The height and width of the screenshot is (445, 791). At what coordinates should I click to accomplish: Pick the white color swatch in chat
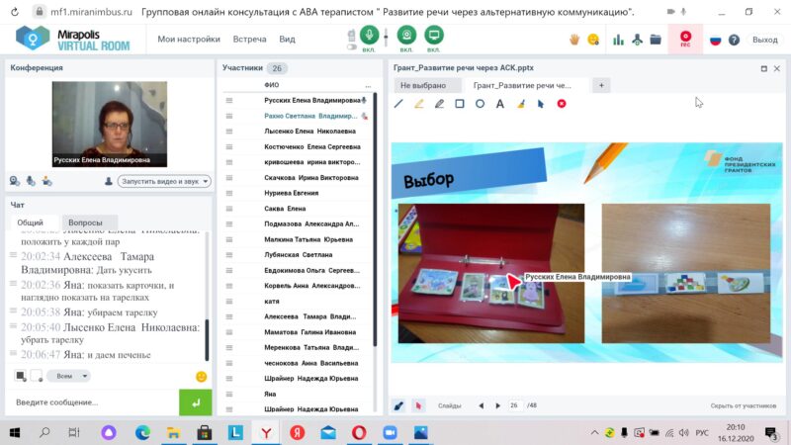coord(37,376)
